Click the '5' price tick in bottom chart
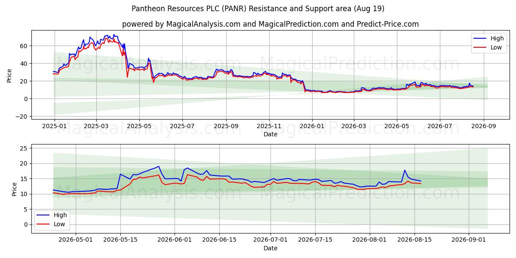This screenshot has width=516, height=258. pyautogui.click(x=26, y=209)
